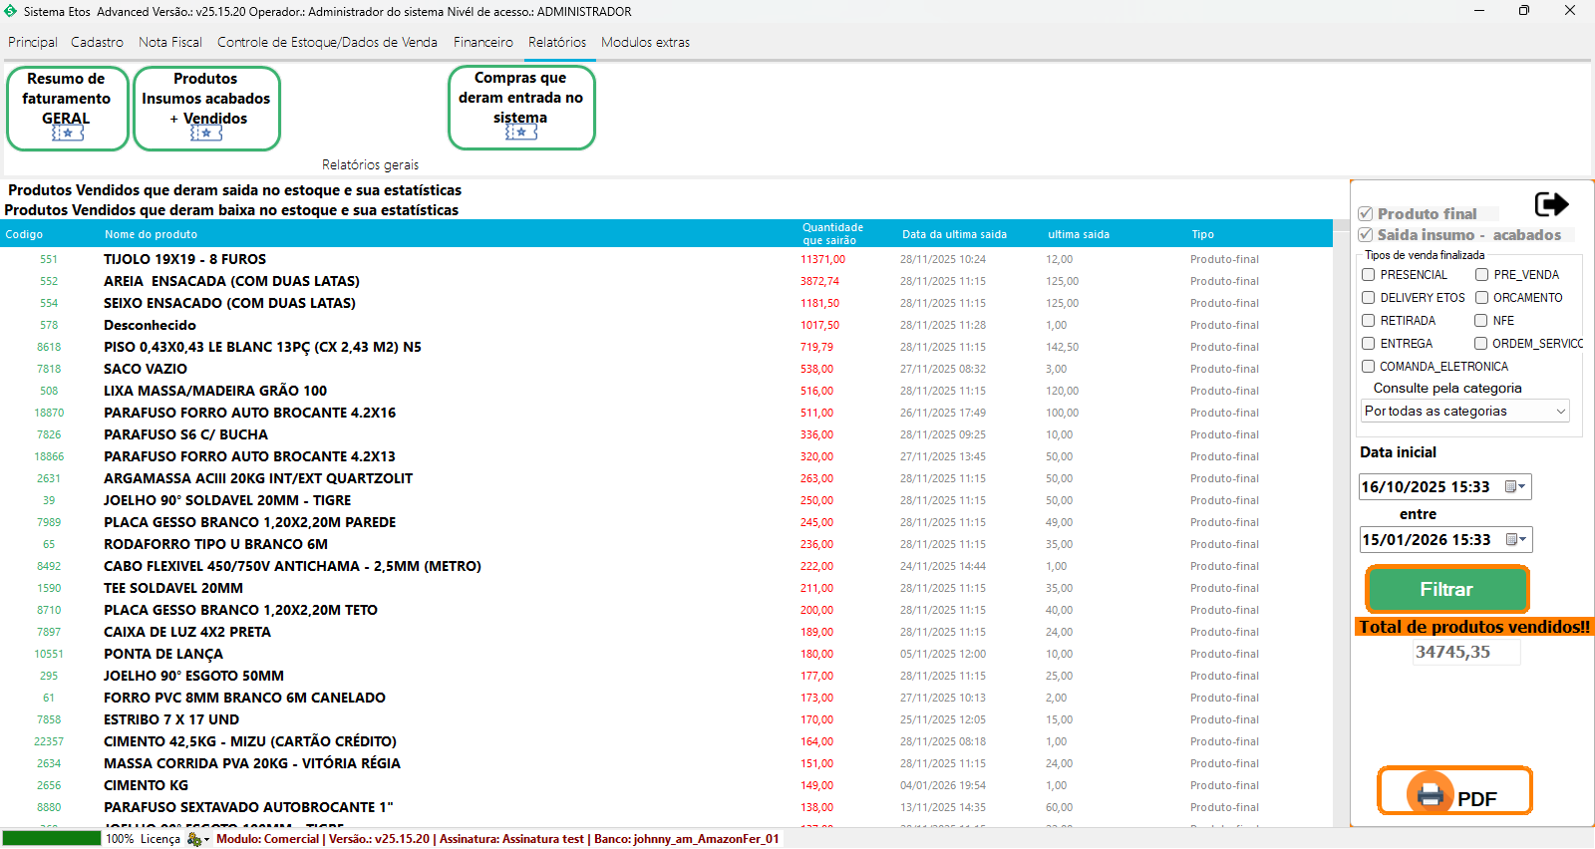Open calendar picker for Data inicial
The image size is (1595, 849).
(1515, 486)
